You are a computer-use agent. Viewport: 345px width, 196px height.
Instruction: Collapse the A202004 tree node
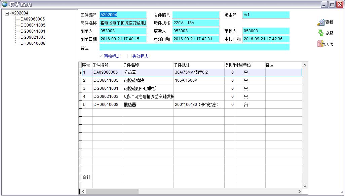pos(7,13)
